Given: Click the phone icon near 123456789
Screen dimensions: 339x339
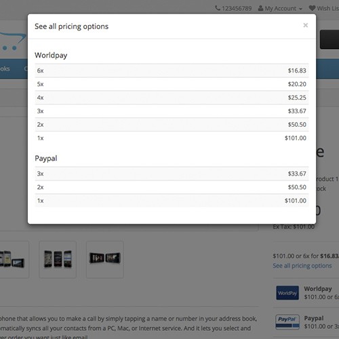Looking at the screenshot, I should pyautogui.click(x=218, y=8).
